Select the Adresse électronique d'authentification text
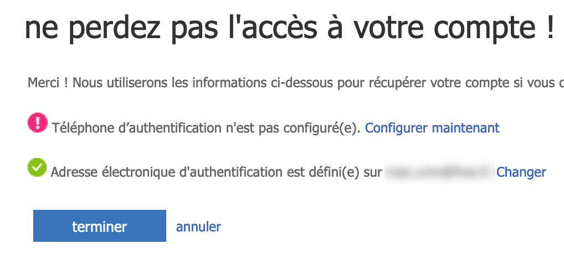Image resolution: width=564 pixels, height=254 pixels. pyautogui.click(x=216, y=172)
